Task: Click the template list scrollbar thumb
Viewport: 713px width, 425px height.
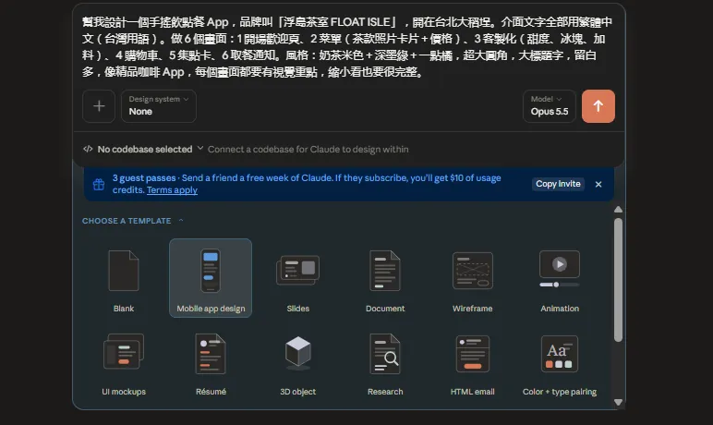Action: (x=618, y=279)
